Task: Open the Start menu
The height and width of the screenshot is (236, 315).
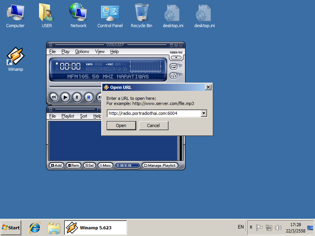Action: (11, 228)
